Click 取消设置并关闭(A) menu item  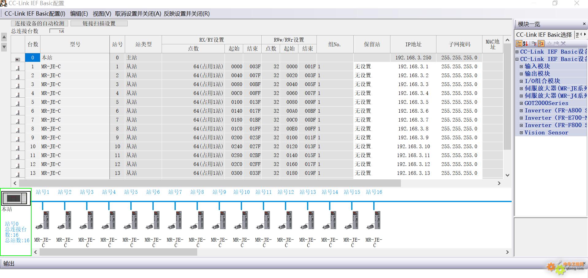pyautogui.click(x=138, y=14)
